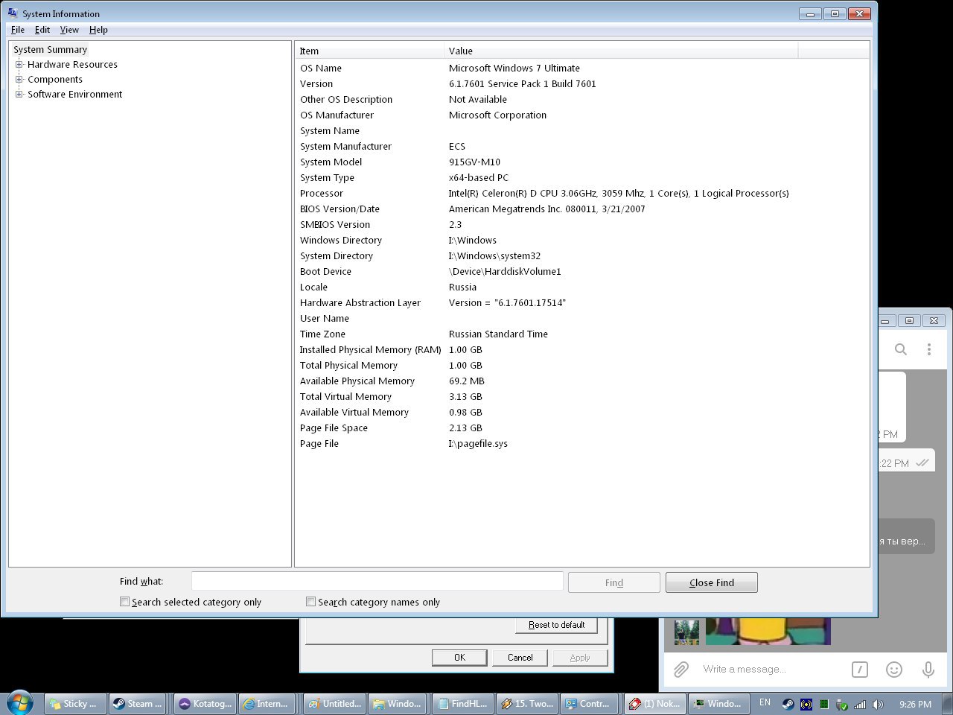Click Cancel in the background dialog

(520, 658)
